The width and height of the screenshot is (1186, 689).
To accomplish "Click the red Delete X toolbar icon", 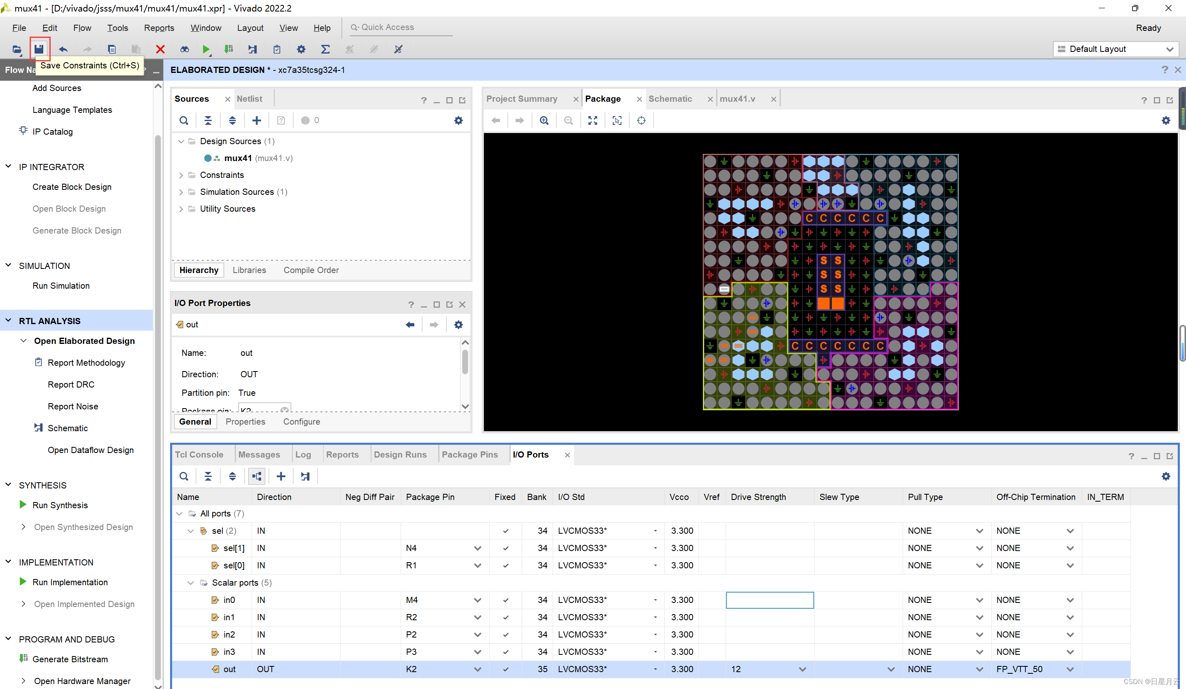I will coord(160,49).
